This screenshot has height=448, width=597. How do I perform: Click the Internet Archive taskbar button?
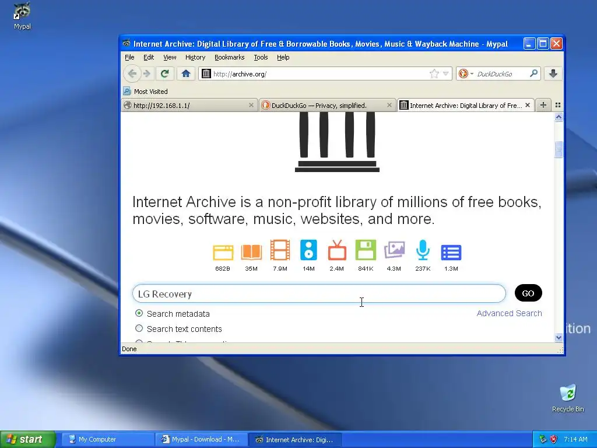pos(294,440)
